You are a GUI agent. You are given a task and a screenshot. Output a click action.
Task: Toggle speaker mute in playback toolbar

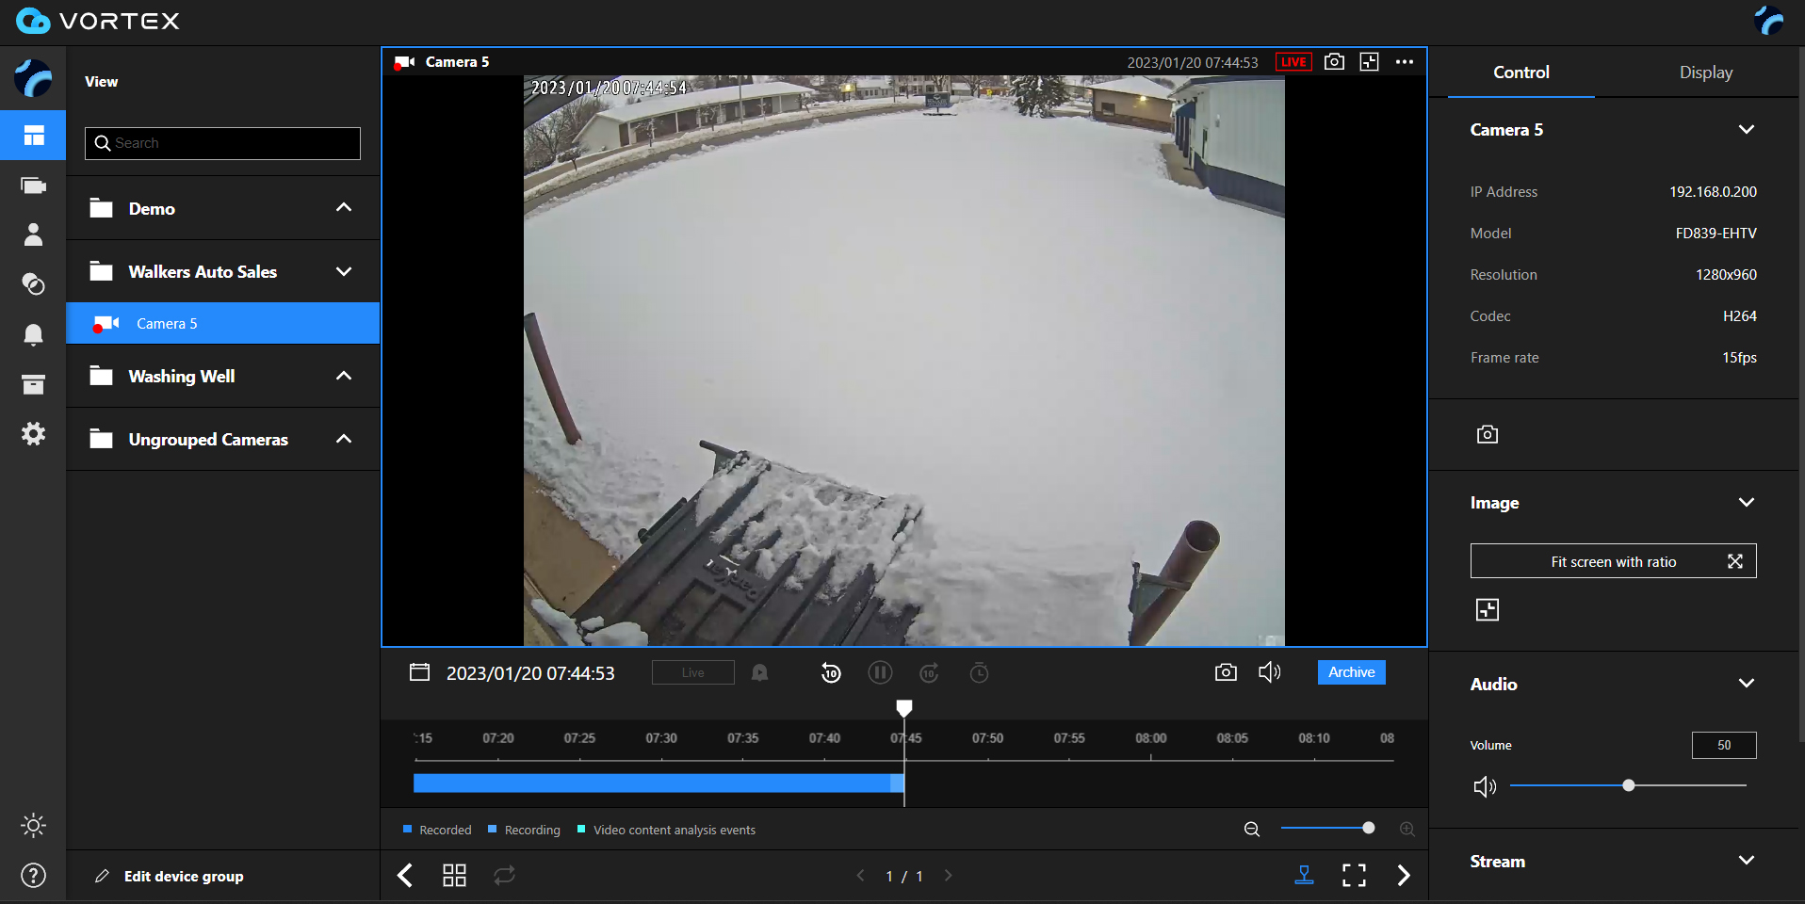1270,672
